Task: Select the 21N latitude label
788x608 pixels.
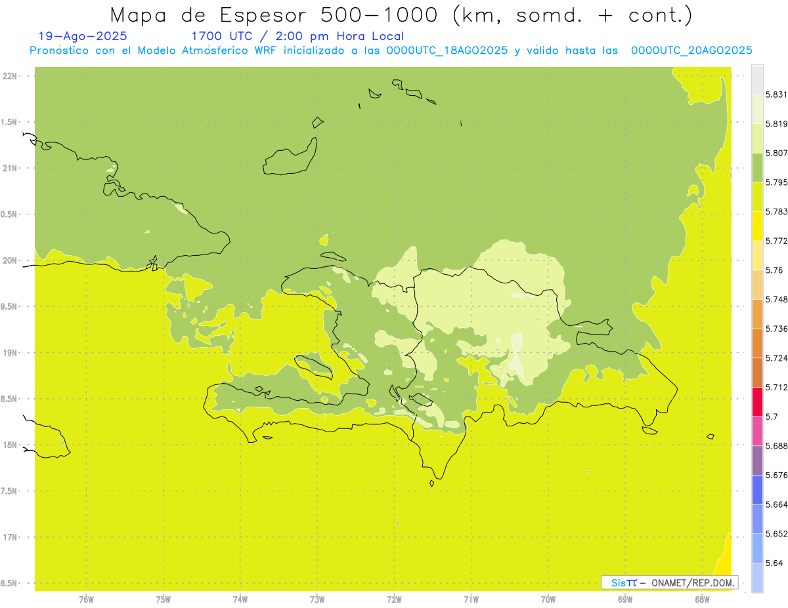Action: (x=9, y=168)
